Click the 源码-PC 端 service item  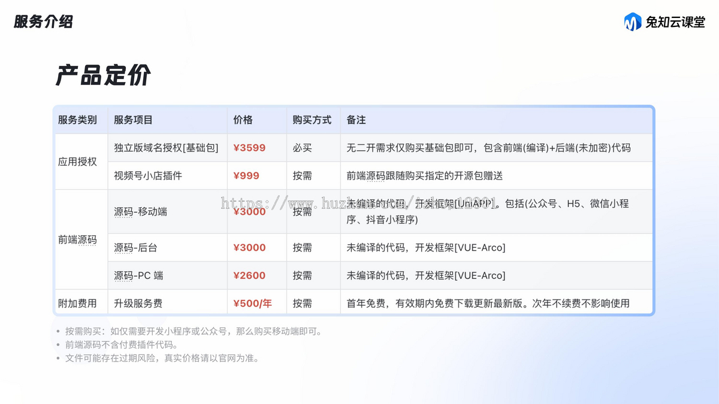point(138,275)
